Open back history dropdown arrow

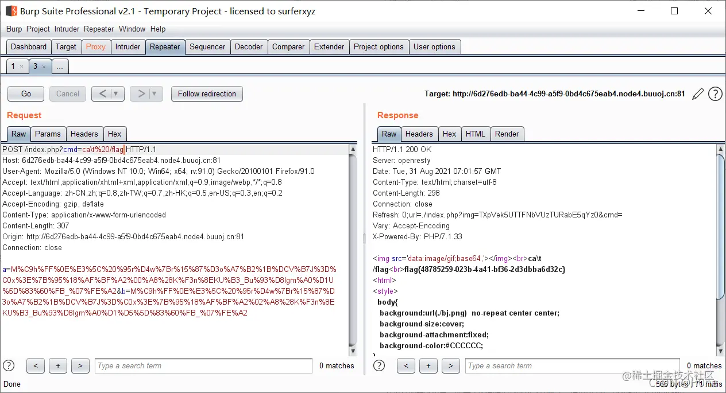117,94
